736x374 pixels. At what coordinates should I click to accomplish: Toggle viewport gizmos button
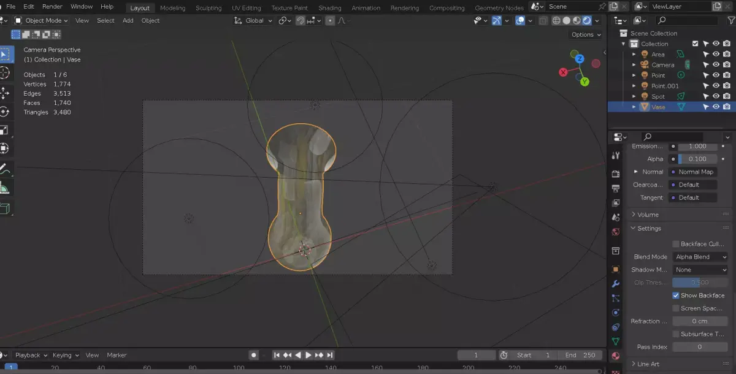(x=497, y=20)
